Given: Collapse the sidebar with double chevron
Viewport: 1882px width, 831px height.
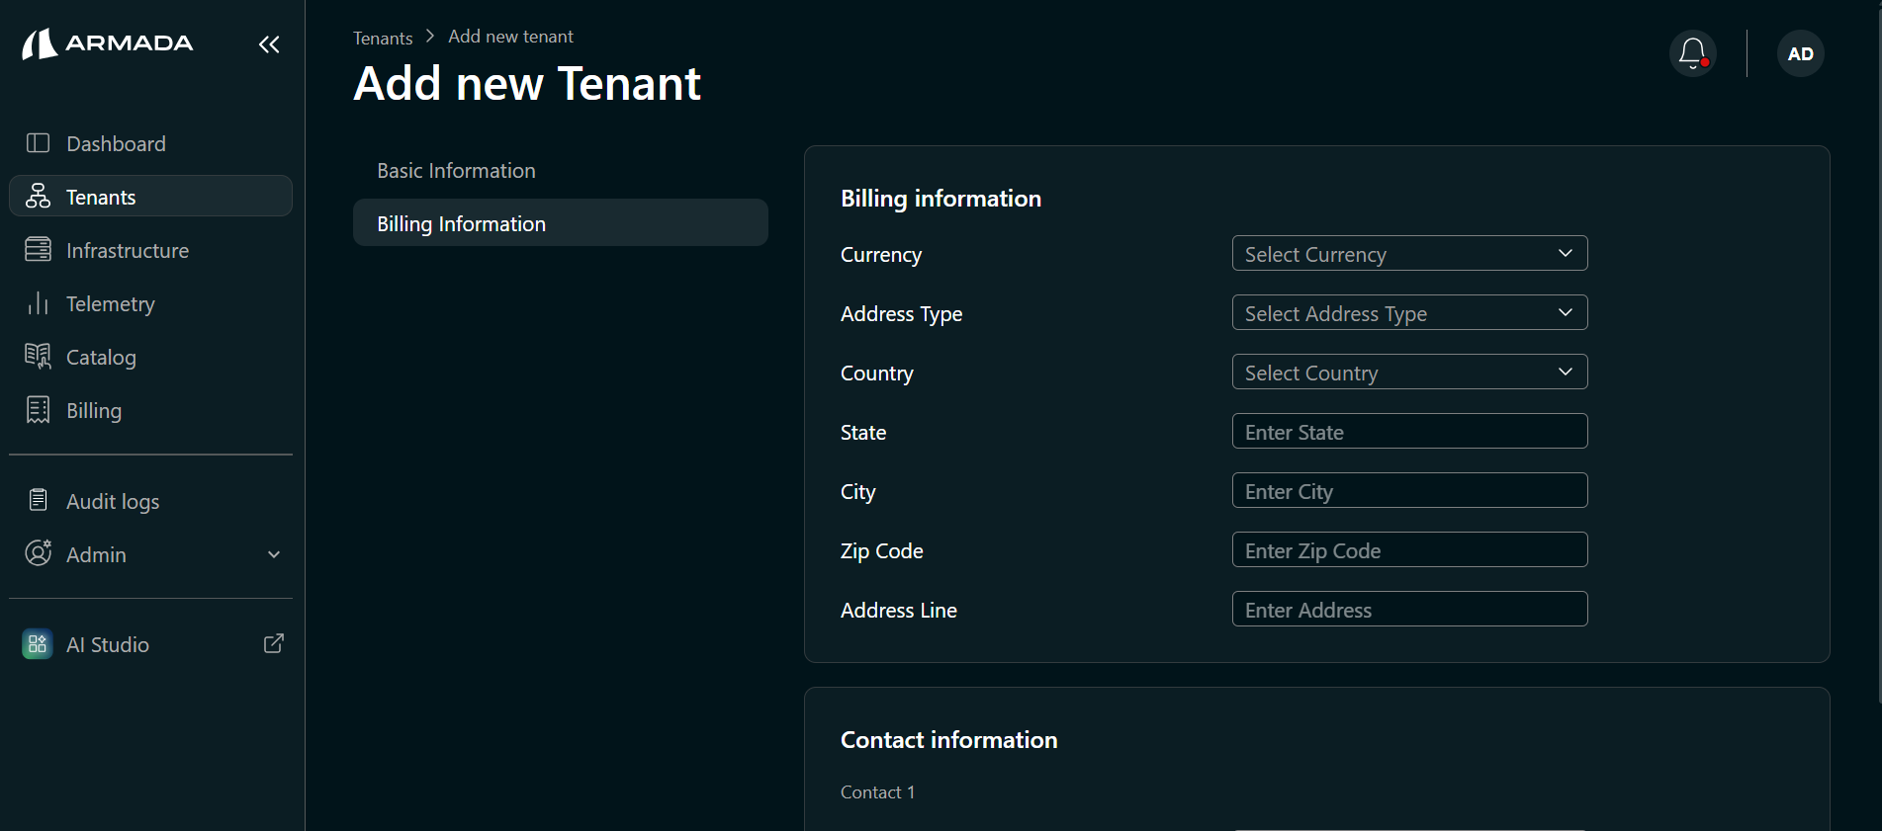Looking at the screenshot, I should tap(269, 44).
